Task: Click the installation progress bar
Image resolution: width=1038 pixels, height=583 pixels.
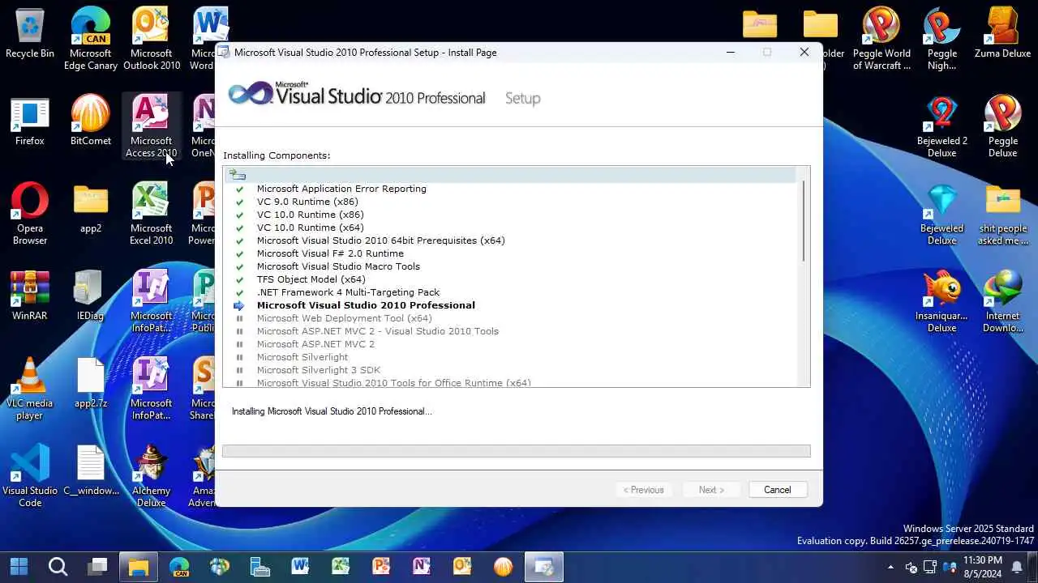Action: tap(517, 451)
